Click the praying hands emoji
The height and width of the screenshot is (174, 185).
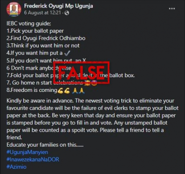tap(78, 91)
